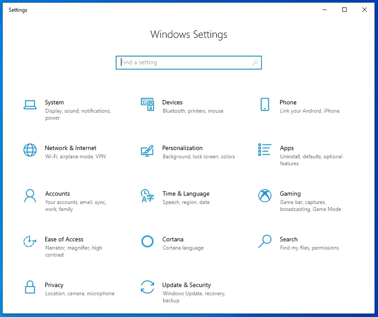Click 'Uninstall, defaults, optional features' description
The height and width of the screenshot is (317, 378).
click(x=311, y=160)
